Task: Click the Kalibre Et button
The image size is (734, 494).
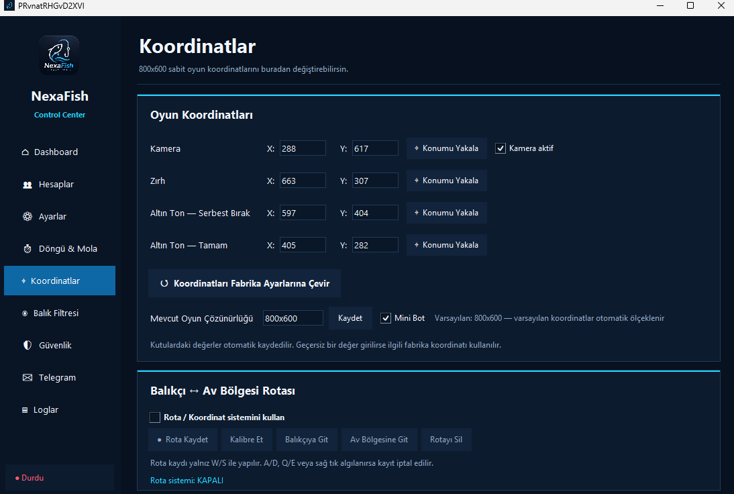Action: (x=246, y=440)
